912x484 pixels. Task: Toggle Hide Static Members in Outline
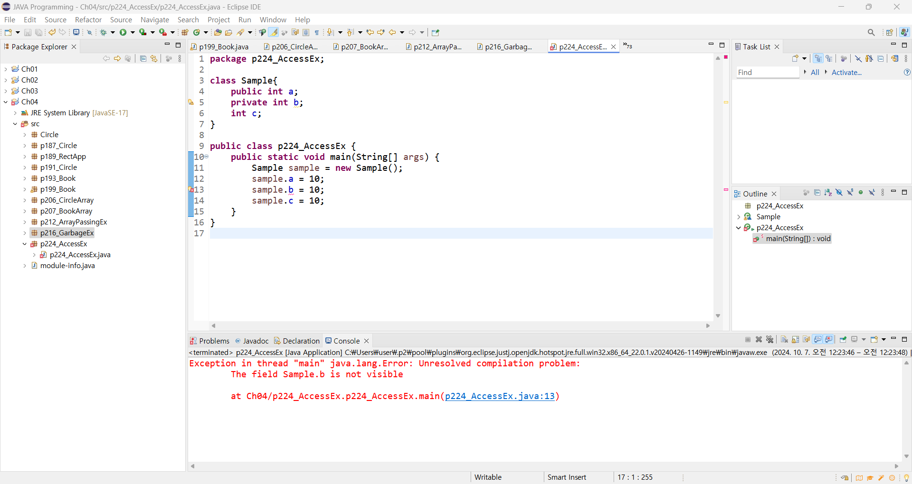850,192
